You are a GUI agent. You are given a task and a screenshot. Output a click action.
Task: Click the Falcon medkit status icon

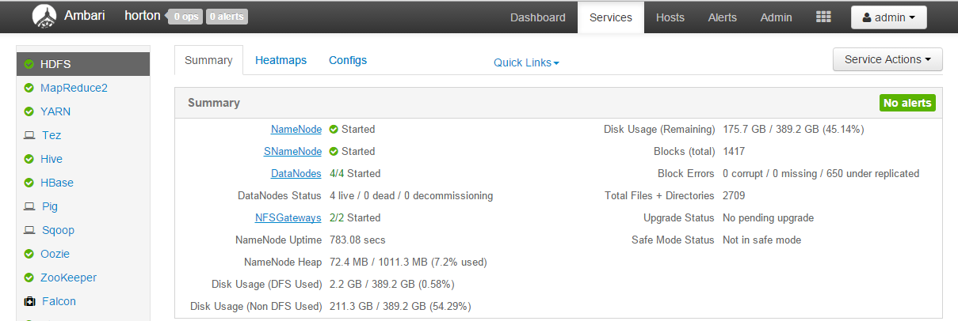click(x=29, y=302)
